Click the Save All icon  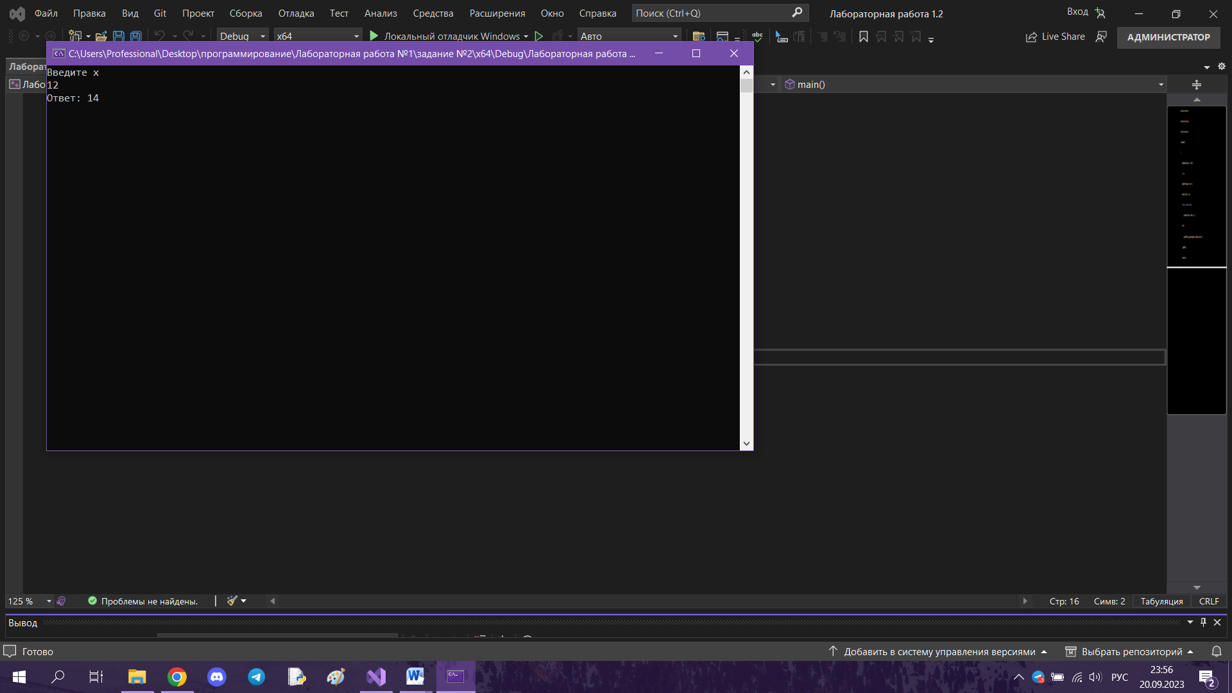tap(135, 37)
